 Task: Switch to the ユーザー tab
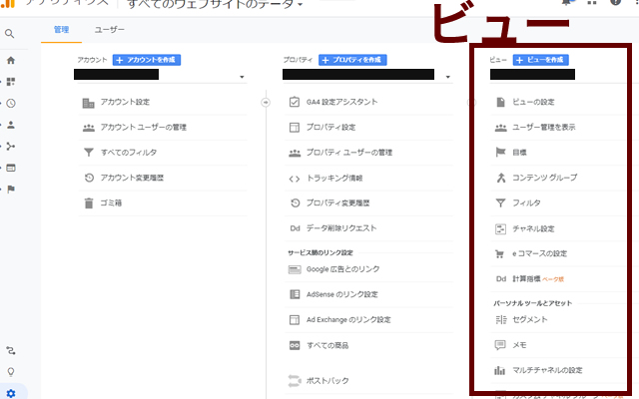pos(110,30)
